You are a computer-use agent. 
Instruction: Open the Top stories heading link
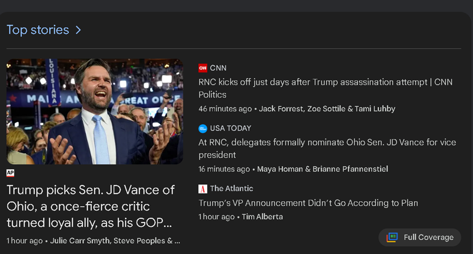pos(38,30)
